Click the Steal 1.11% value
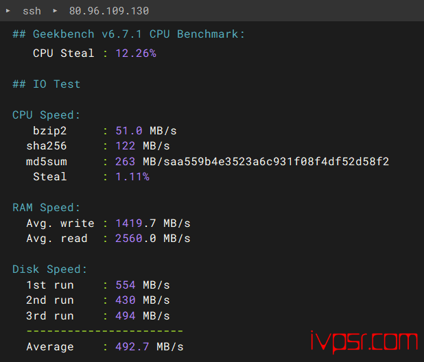This screenshot has width=424, height=362. (132, 177)
